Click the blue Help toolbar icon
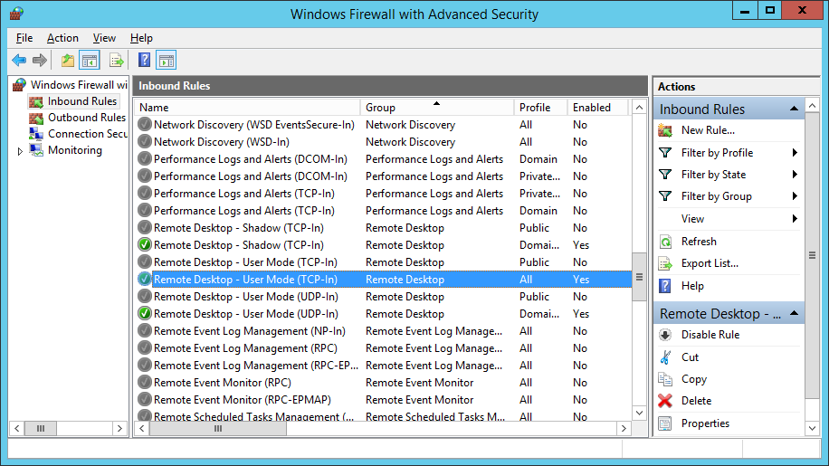Screen dimensions: 829x466 point(144,61)
